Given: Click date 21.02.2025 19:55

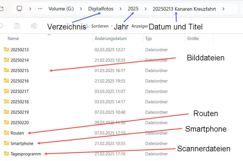Looking at the screenshot, I should [x=110, y=81].
